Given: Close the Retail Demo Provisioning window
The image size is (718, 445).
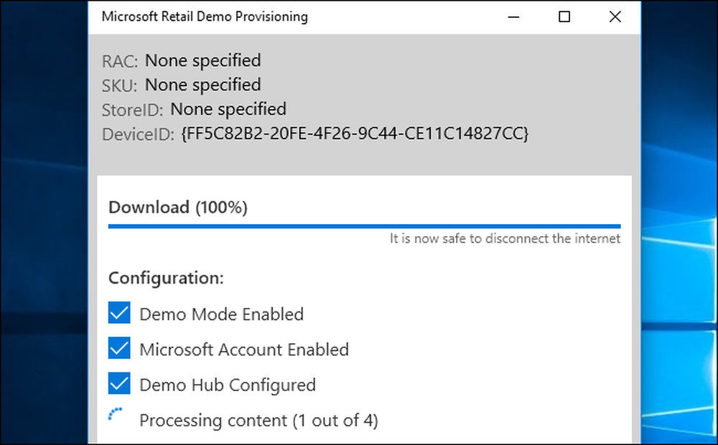Looking at the screenshot, I should (615, 17).
